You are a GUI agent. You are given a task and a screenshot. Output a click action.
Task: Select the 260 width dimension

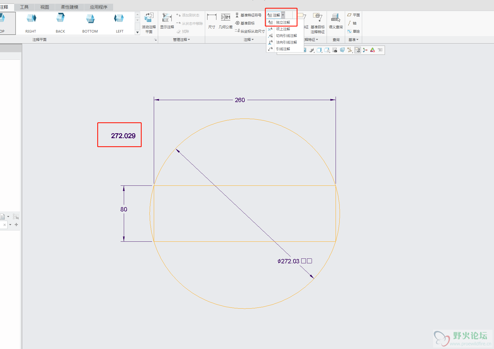240,100
